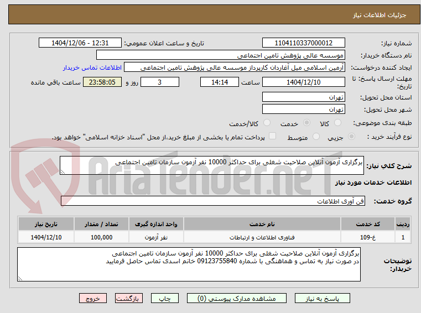Click the announcement date field 1404/12/06 - 12:31
The height and width of the screenshot is (313, 421).
pyautogui.click(x=80, y=43)
